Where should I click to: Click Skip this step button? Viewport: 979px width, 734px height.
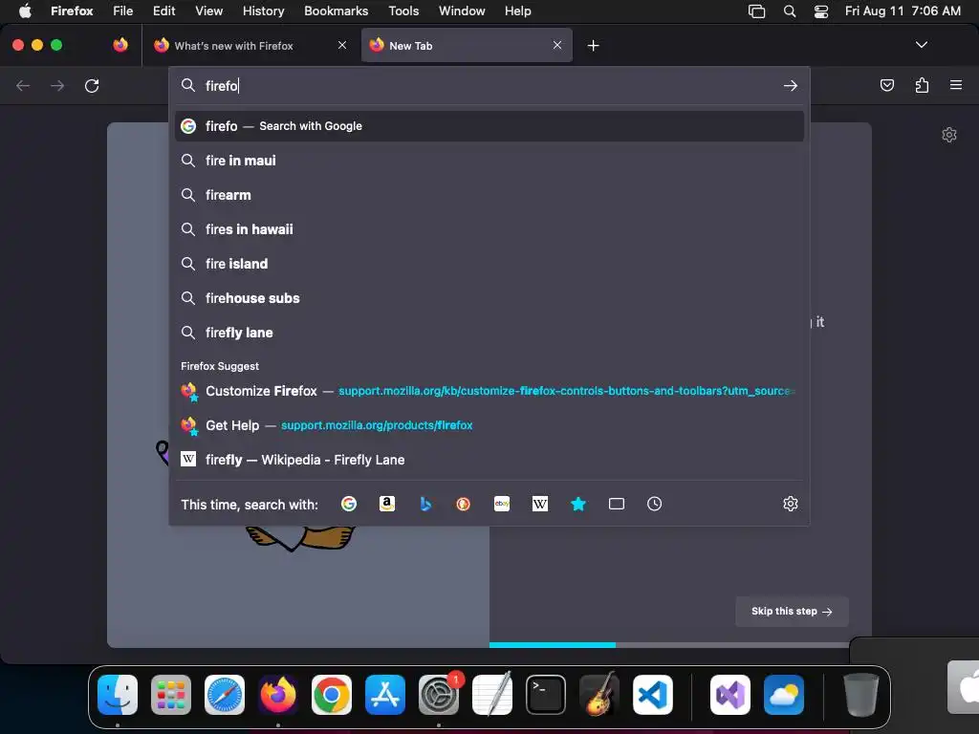pyautogui.click(x=792, y=612)
